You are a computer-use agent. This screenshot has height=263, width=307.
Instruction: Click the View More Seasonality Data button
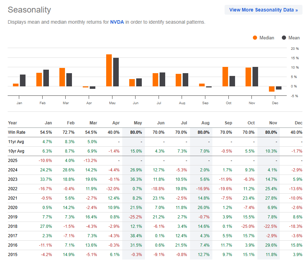click(x=263, y=10)
